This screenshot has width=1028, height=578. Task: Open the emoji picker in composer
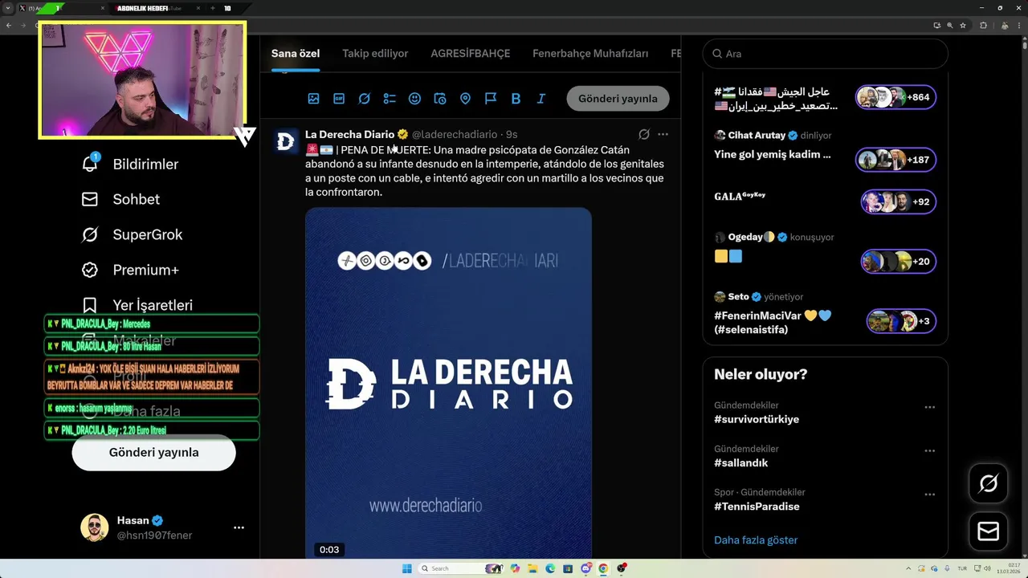pyautogui.click(x=414, y=99)
